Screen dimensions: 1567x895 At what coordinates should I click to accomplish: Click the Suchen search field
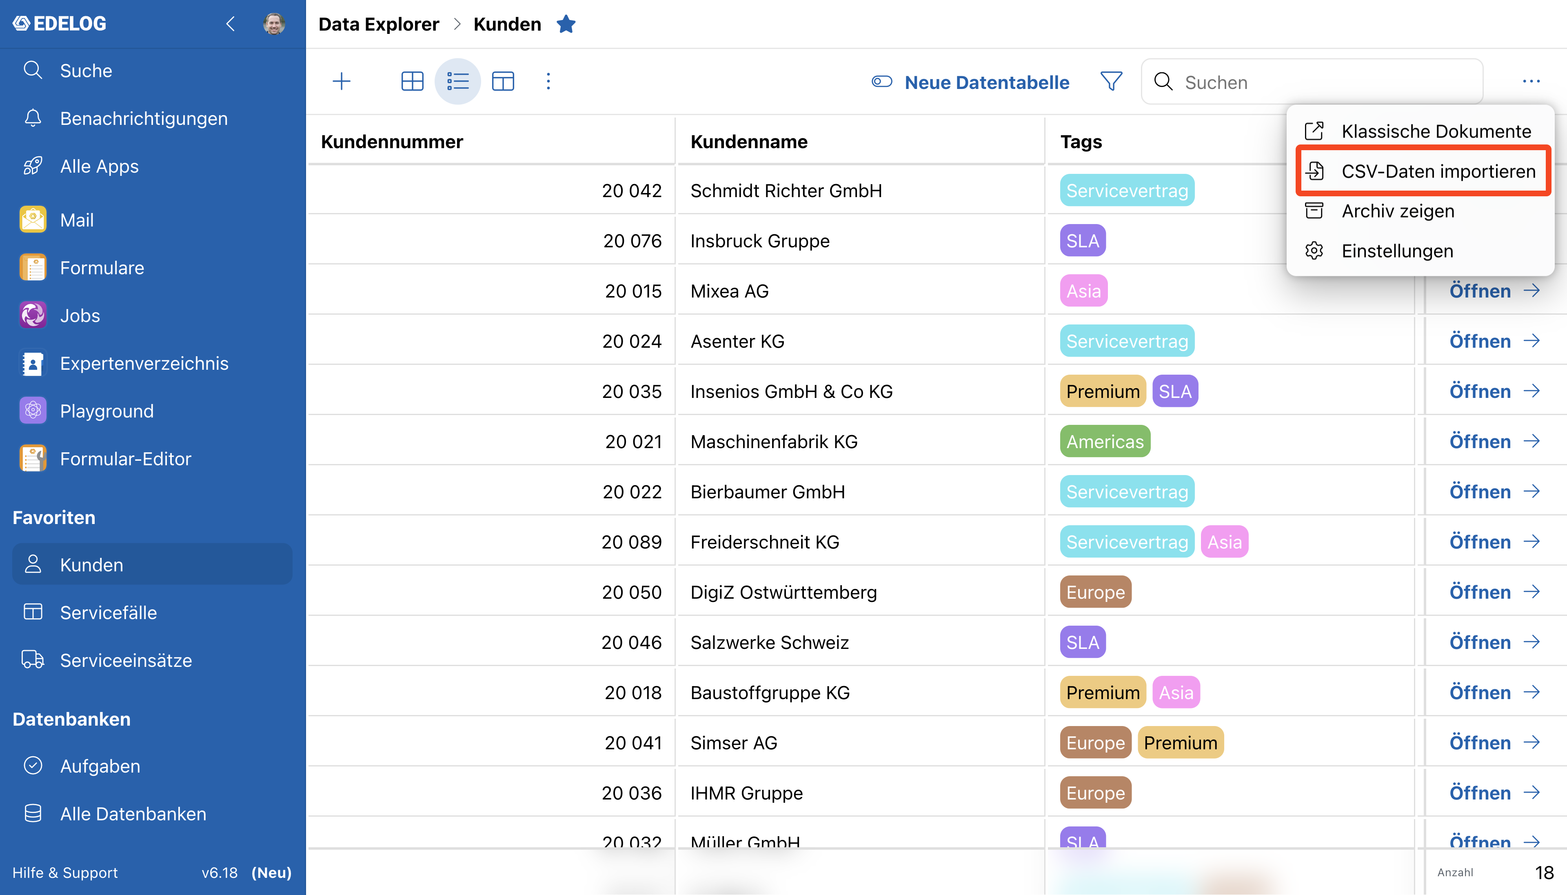[x=1312, y=82]
